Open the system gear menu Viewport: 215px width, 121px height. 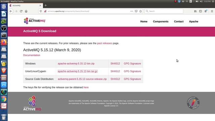(213, 1)
